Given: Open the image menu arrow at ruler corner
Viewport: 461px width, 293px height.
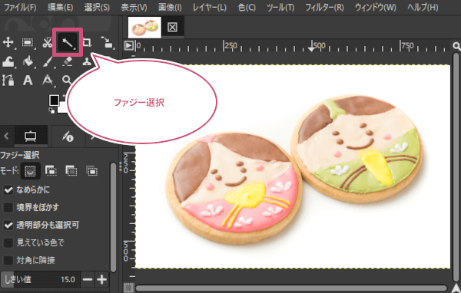Looking at the screenshot, I should (128, 45).
